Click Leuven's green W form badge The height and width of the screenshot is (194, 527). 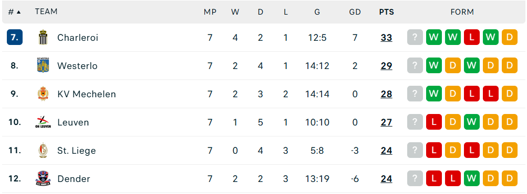pos(472,122)
